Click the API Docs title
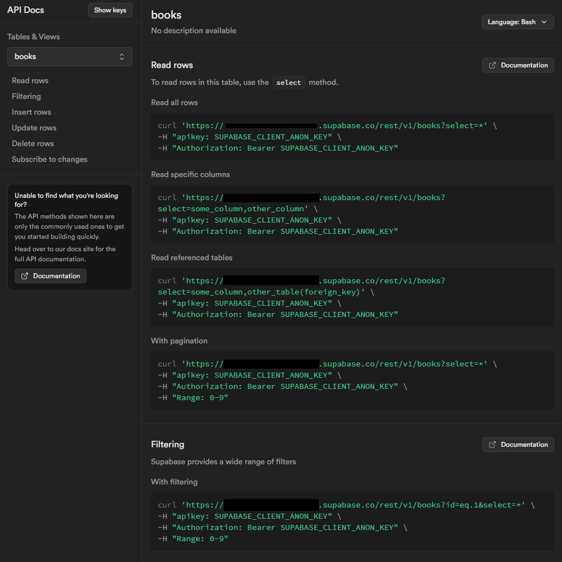 click(25, 10)
